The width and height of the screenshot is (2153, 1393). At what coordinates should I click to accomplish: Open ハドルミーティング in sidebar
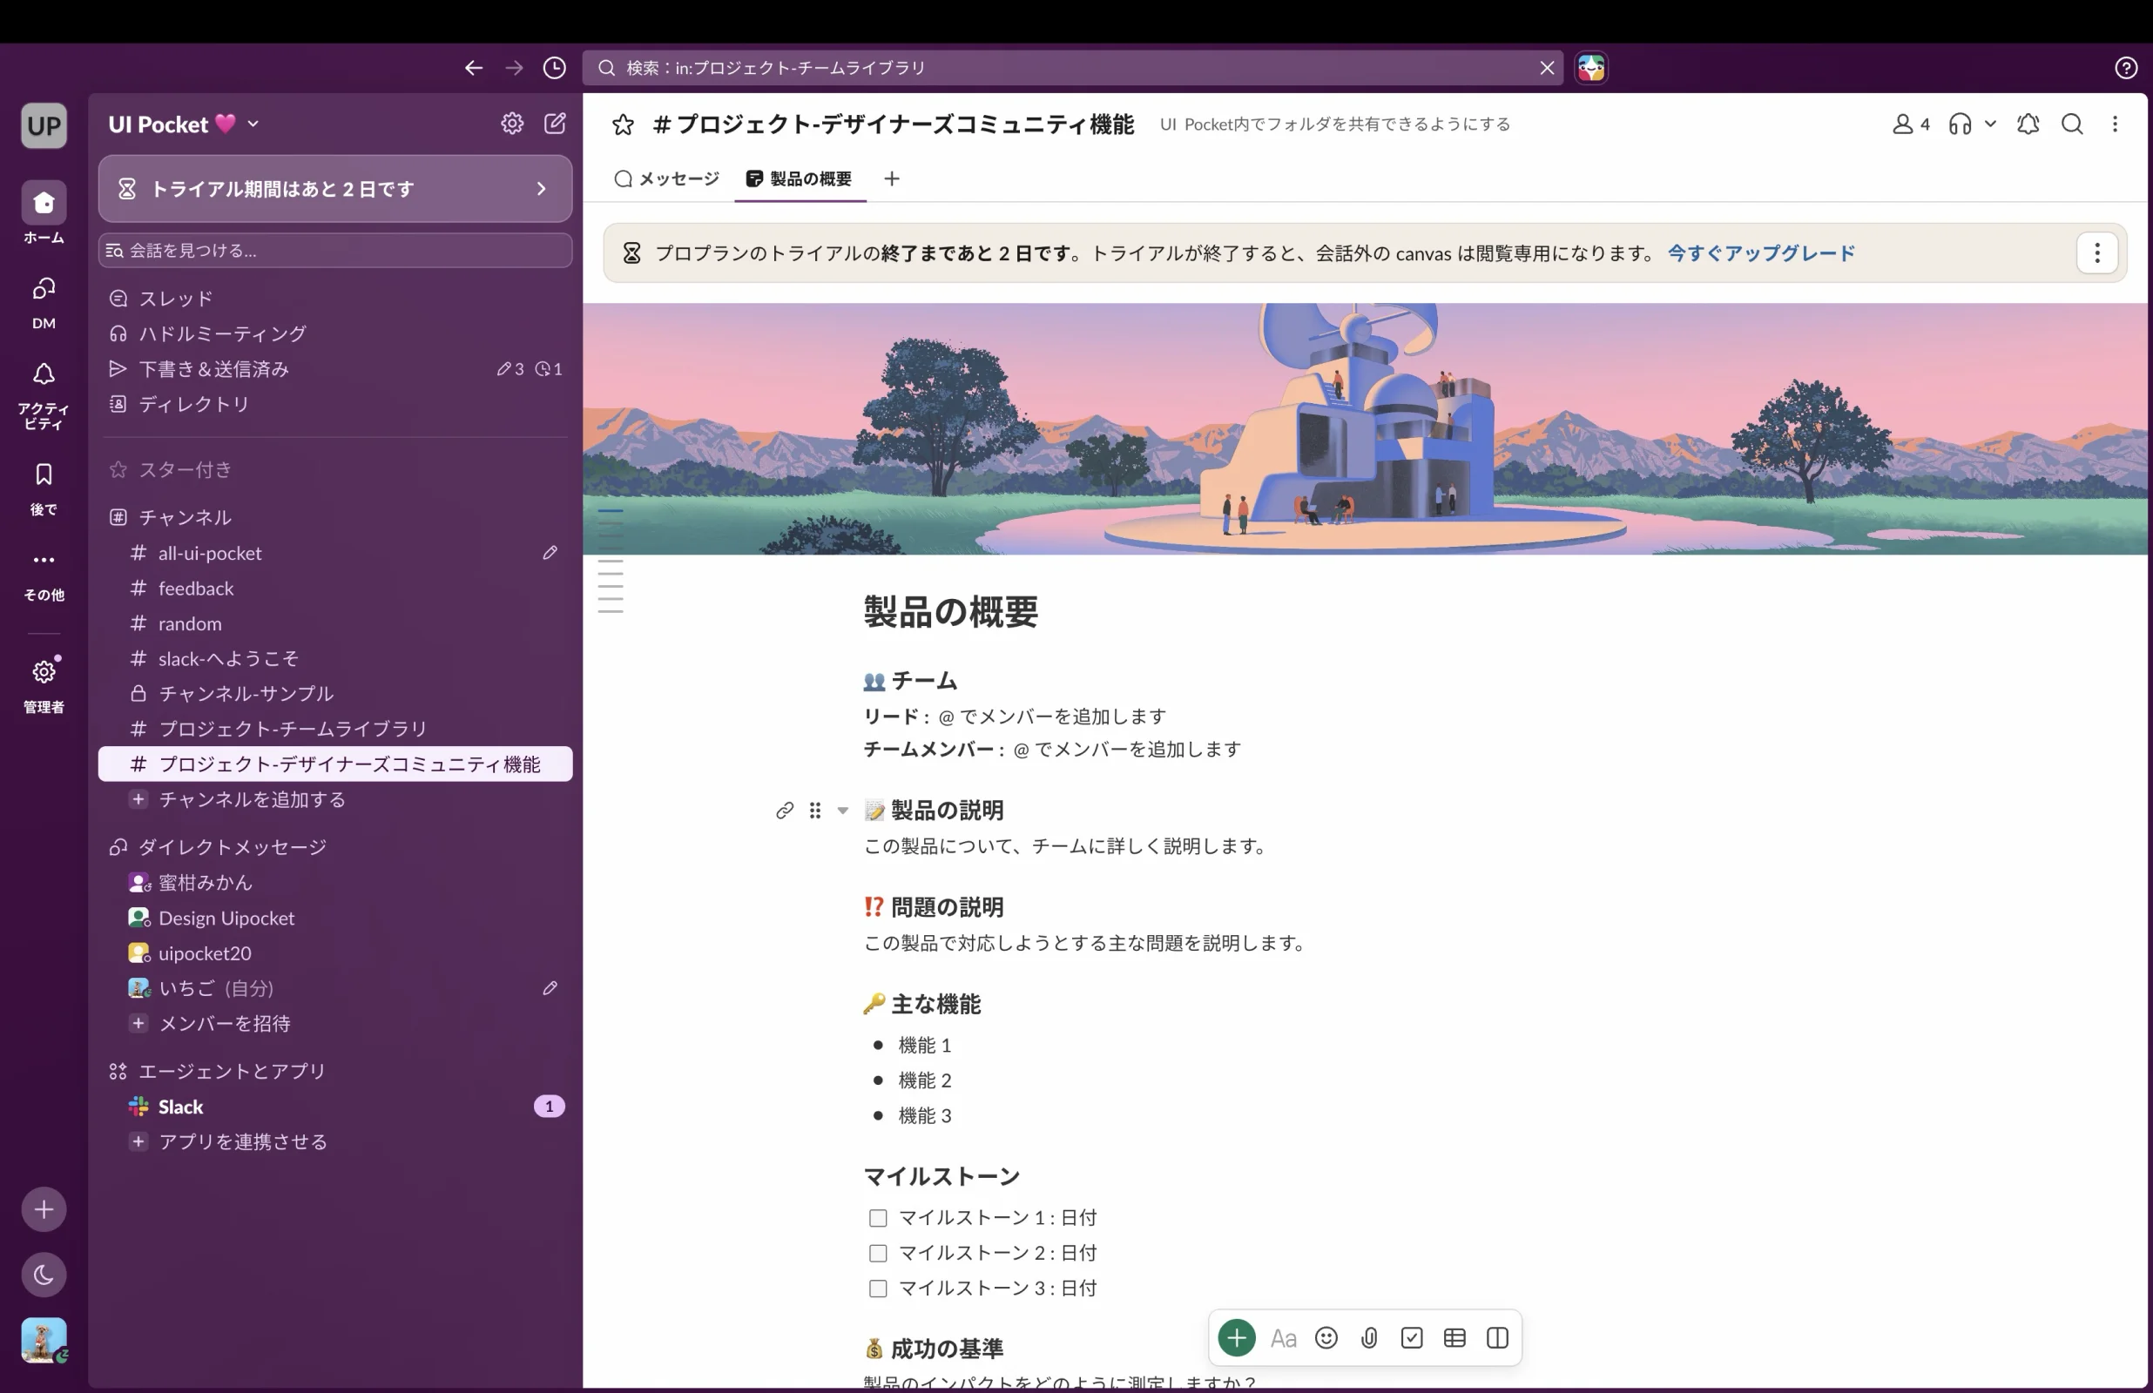[334, 333]
